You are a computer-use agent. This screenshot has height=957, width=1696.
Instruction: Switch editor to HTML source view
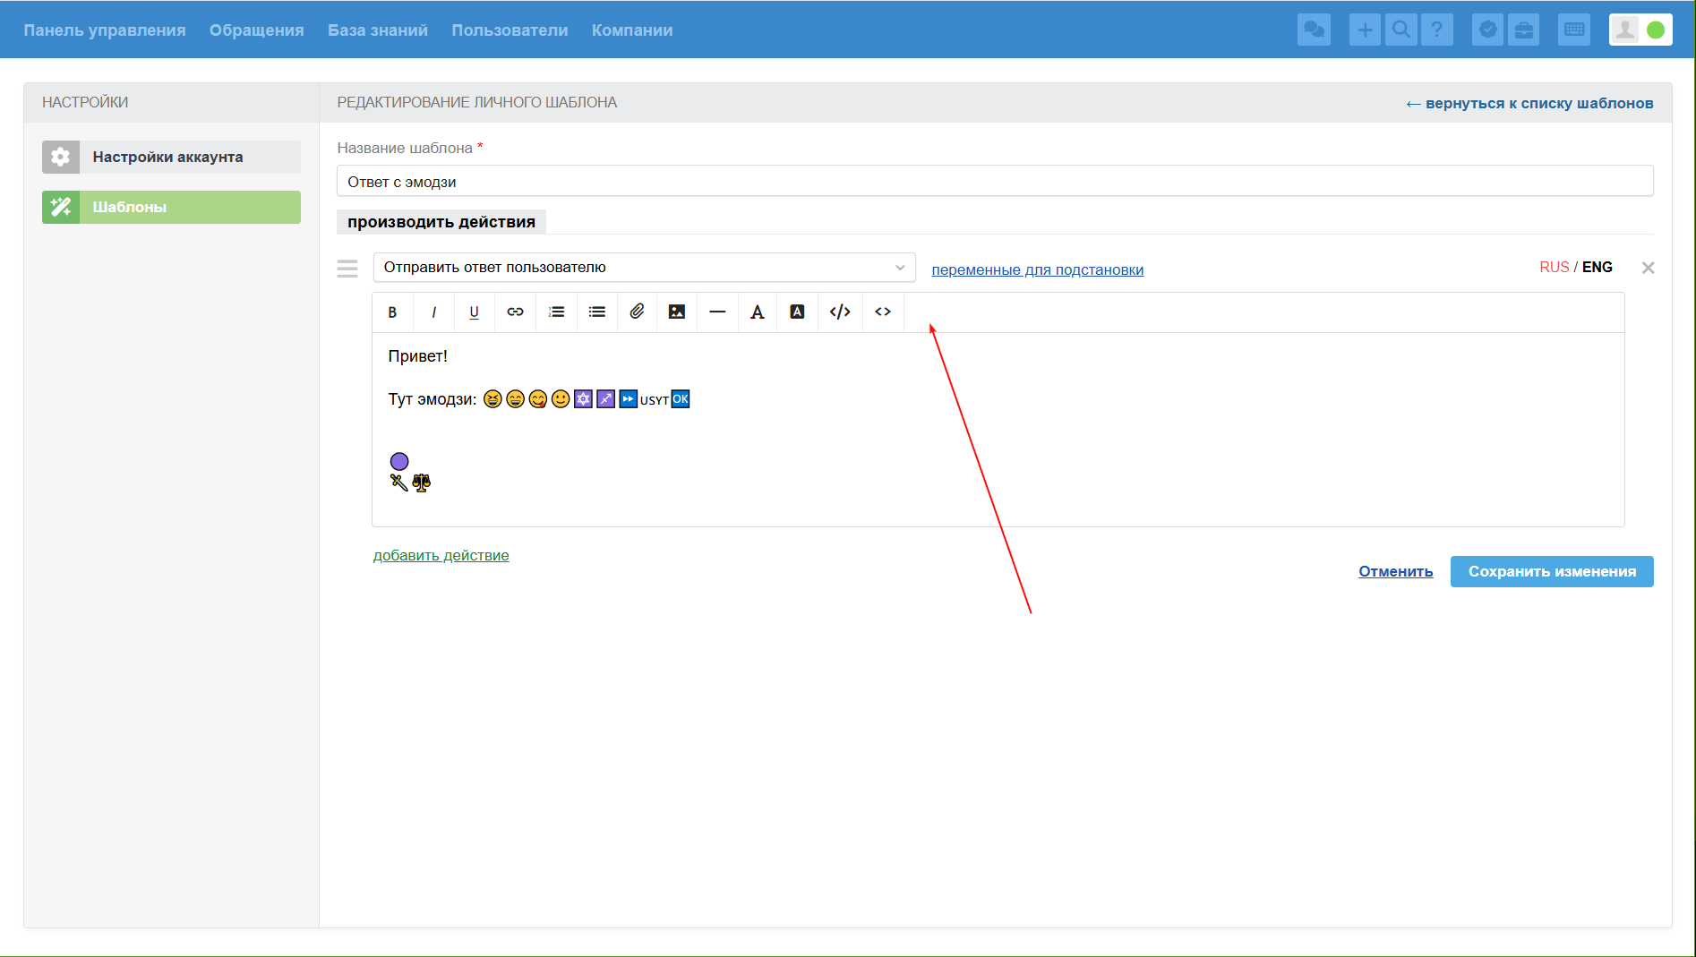pyautogui.click(x=883, y=312)
